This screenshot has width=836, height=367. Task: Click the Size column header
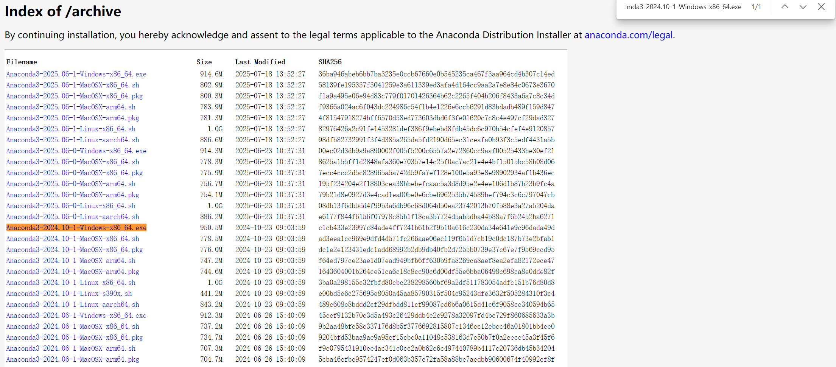click(x=204, y=62)
